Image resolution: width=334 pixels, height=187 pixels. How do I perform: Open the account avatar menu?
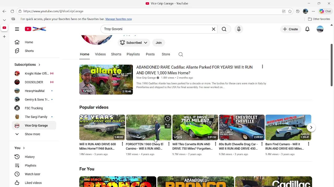point(320,29)
